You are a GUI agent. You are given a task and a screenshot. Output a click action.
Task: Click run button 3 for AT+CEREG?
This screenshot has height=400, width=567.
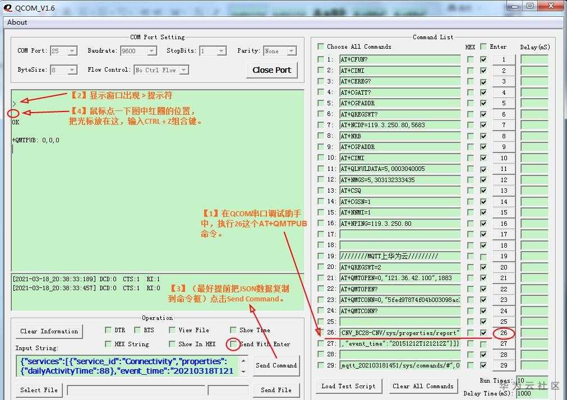(504, 81)
